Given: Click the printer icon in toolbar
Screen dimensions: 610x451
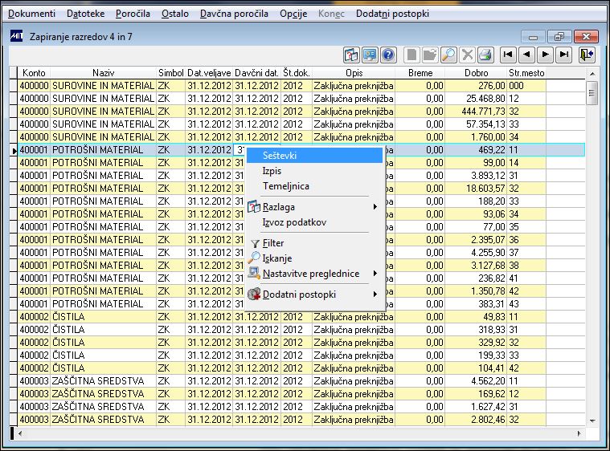Looking at the screenshot, I should 486,55.
